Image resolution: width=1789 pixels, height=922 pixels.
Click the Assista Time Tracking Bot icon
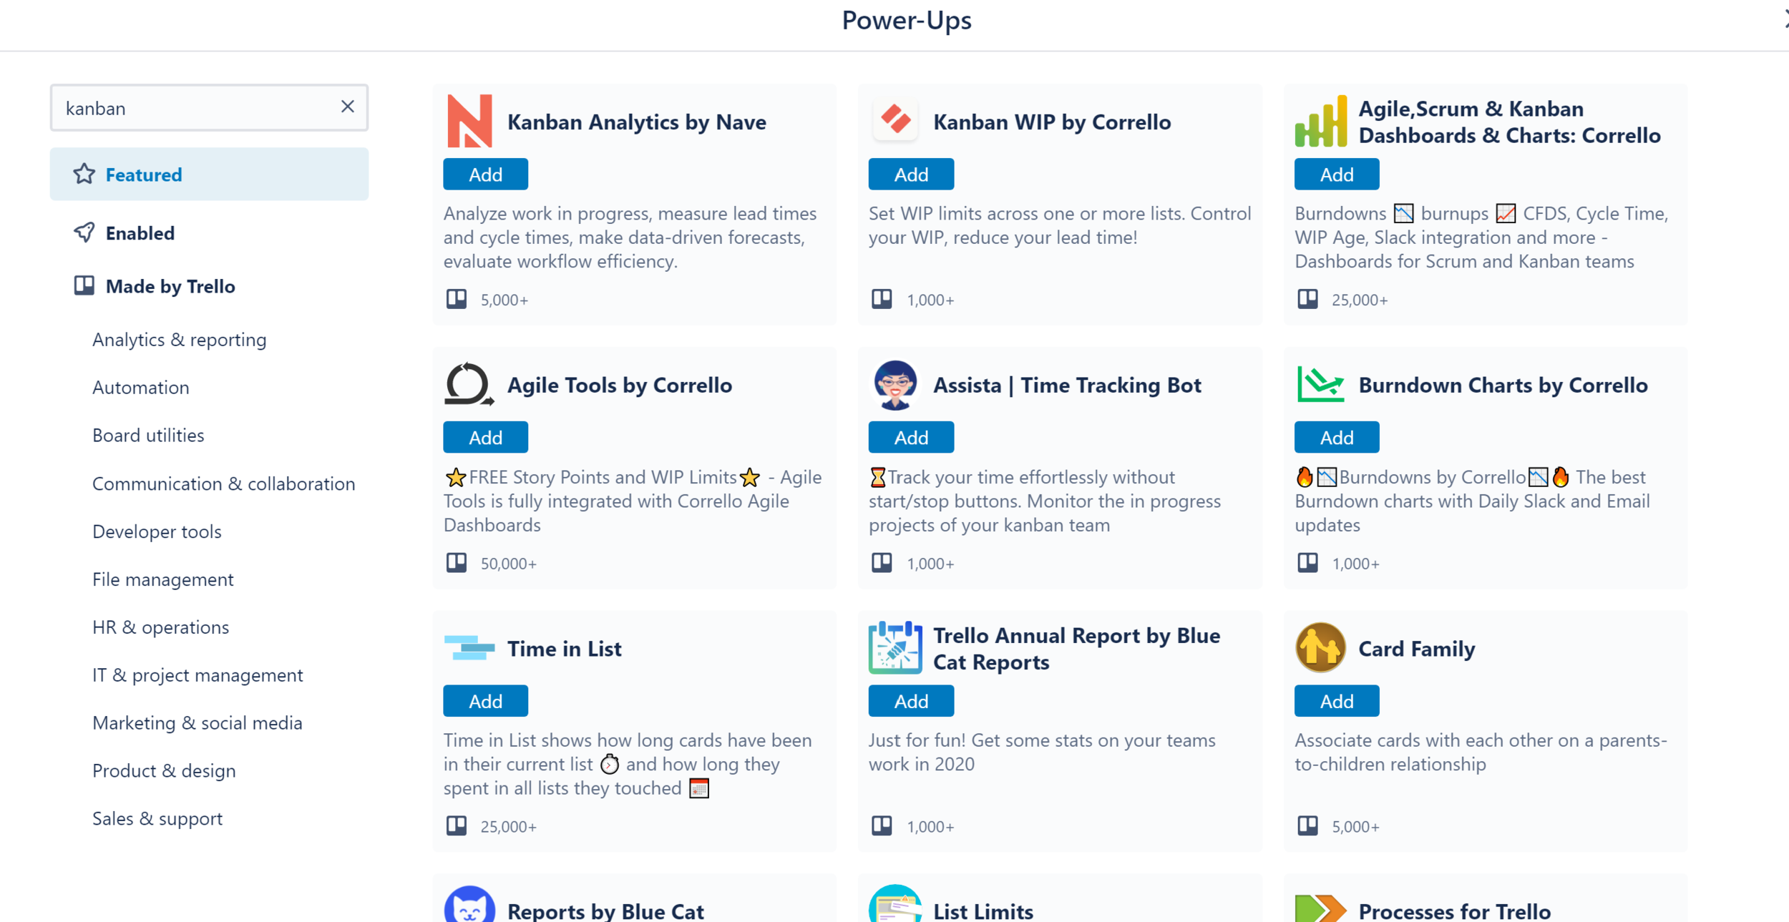(x=895, y=385)
